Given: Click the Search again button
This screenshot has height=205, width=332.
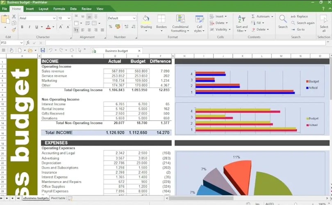Looking at the screenshot, I should pyautogui.click(x=303, y=23).
